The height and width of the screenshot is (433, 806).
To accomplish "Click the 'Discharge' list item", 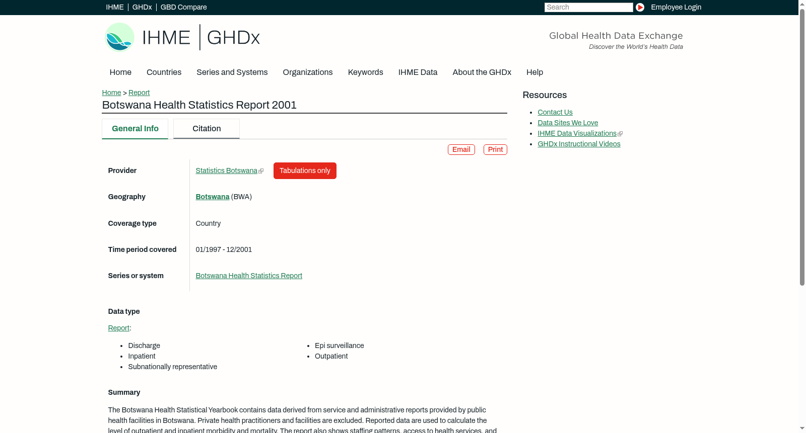I will pyautogui.click(x=144, y=345).
